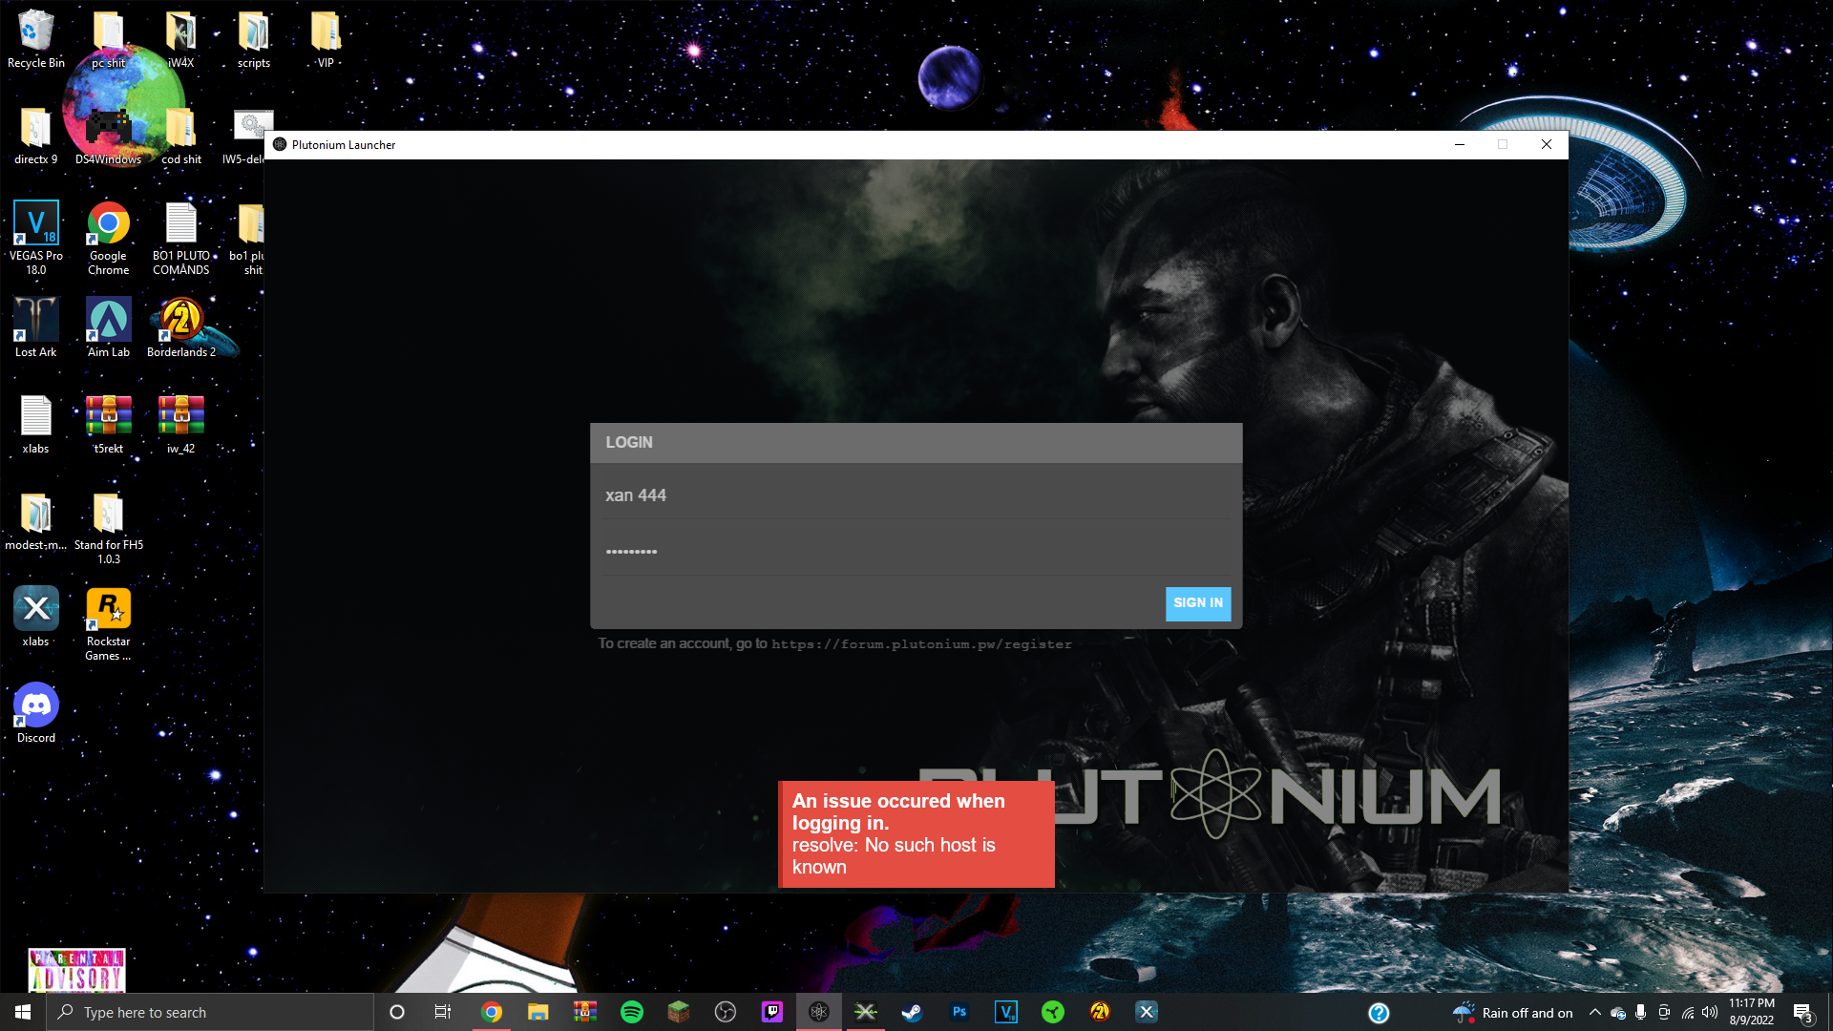
Task: Open Razer Cortex taskbar icon
Action: point(1053,1012)
